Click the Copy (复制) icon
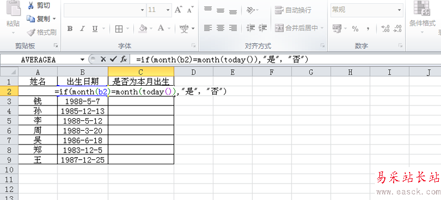 click(x=31, y=19)
